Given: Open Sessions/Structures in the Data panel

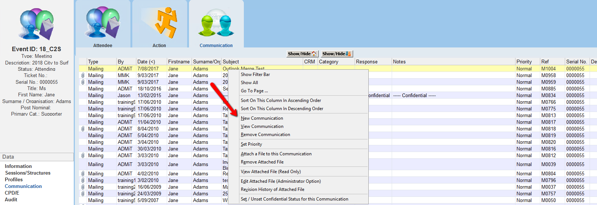Looking at the screenshot, I should [28, 173].
